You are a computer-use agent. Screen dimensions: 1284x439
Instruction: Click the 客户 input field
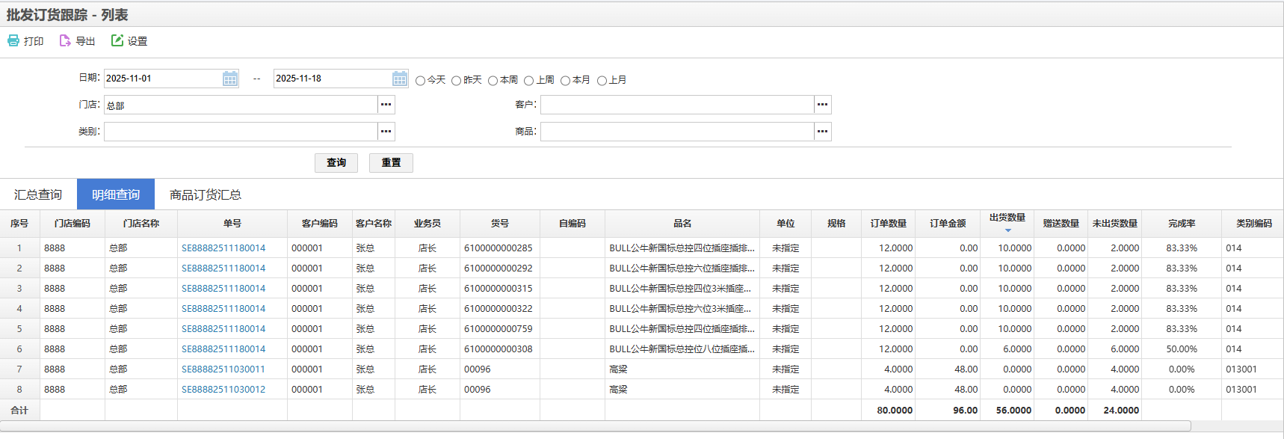676,105
